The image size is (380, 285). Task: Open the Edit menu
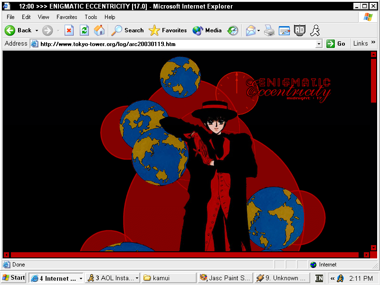point(26,17)
